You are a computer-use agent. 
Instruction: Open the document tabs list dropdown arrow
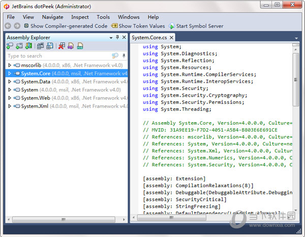pyautogui.click(x=296, y=38)
